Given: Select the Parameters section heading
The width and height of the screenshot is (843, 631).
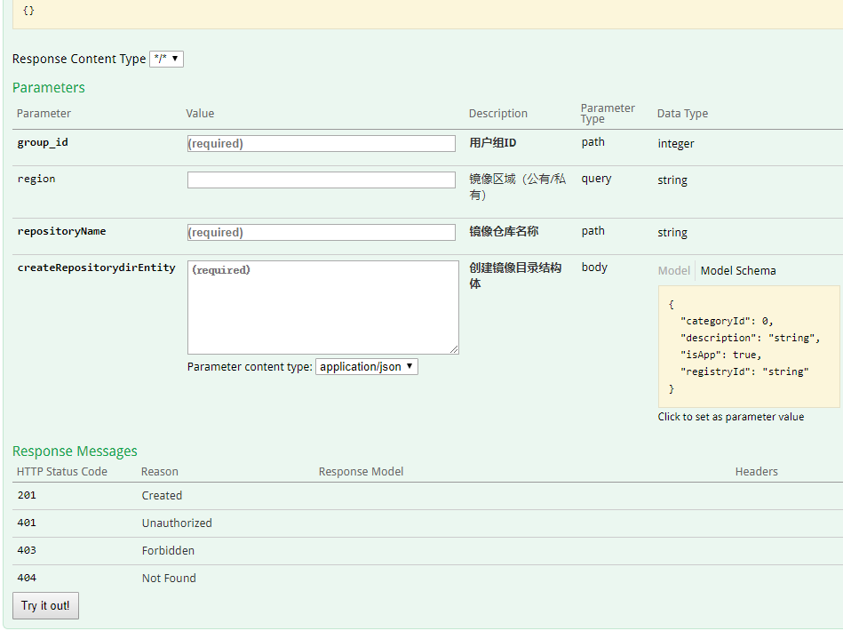Looking at the screenshot, I should 49,87.
